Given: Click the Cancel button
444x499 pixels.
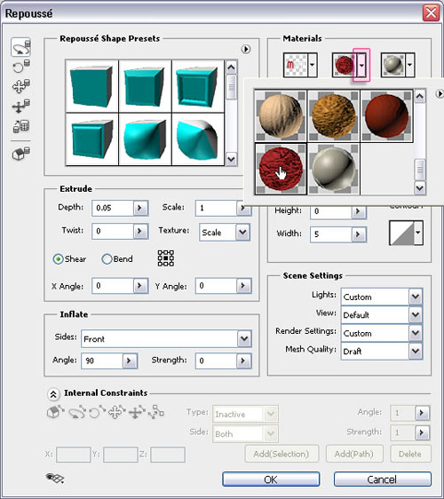Looking at the screenshot, I should pyautogui.click(x=382, y=479).
